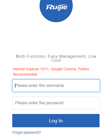
Task: Select the 'Please enter the password' placeholder
Action: [x=39, y=103]
